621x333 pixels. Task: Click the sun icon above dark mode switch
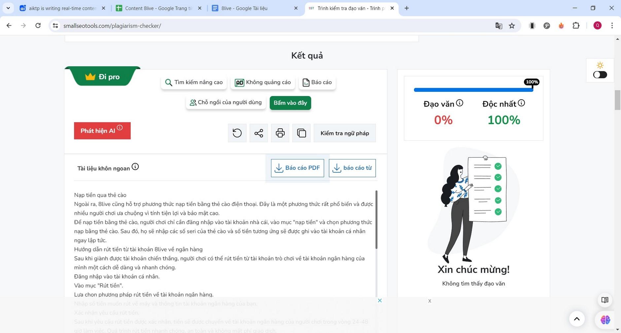[600, 65]
